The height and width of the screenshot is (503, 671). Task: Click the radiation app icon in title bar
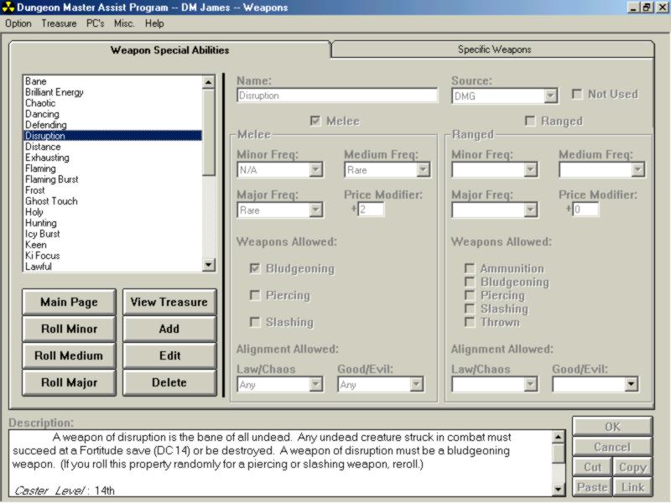(x=8, y=8)
